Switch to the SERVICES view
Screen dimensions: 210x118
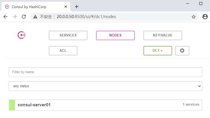click(68, 35)
